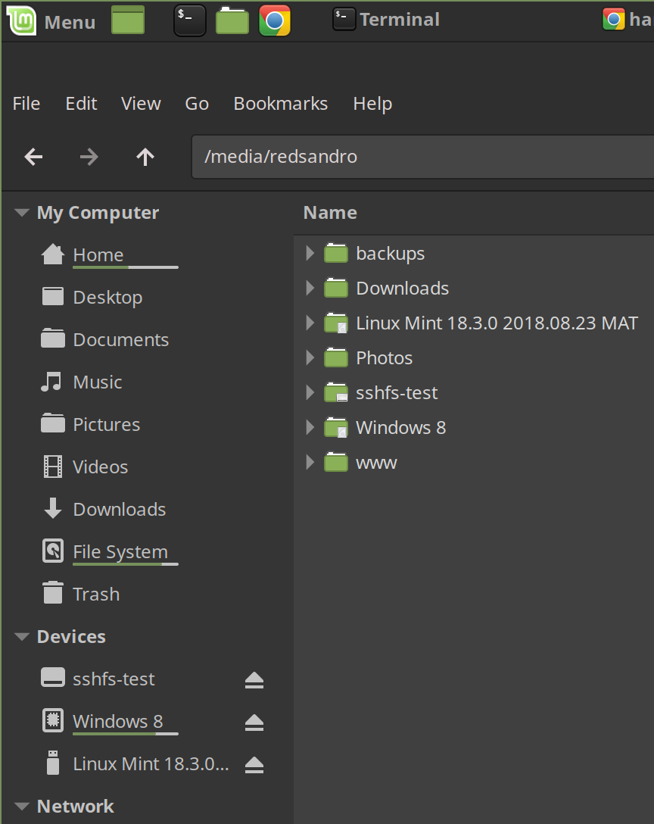Navigate up one directory using the up arrow
The width and height of the screenshot is (654, 824).
click(144, 157)
